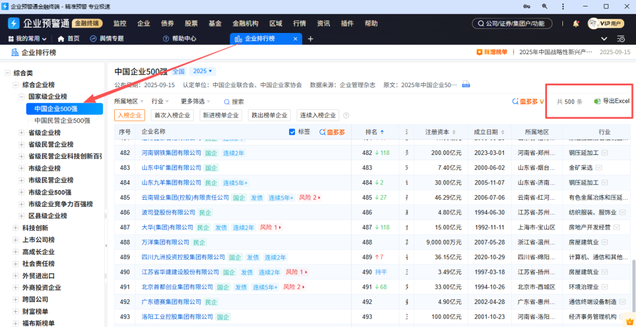Click 查多多 icon in table header
The image size is (636, 327).
332,132
